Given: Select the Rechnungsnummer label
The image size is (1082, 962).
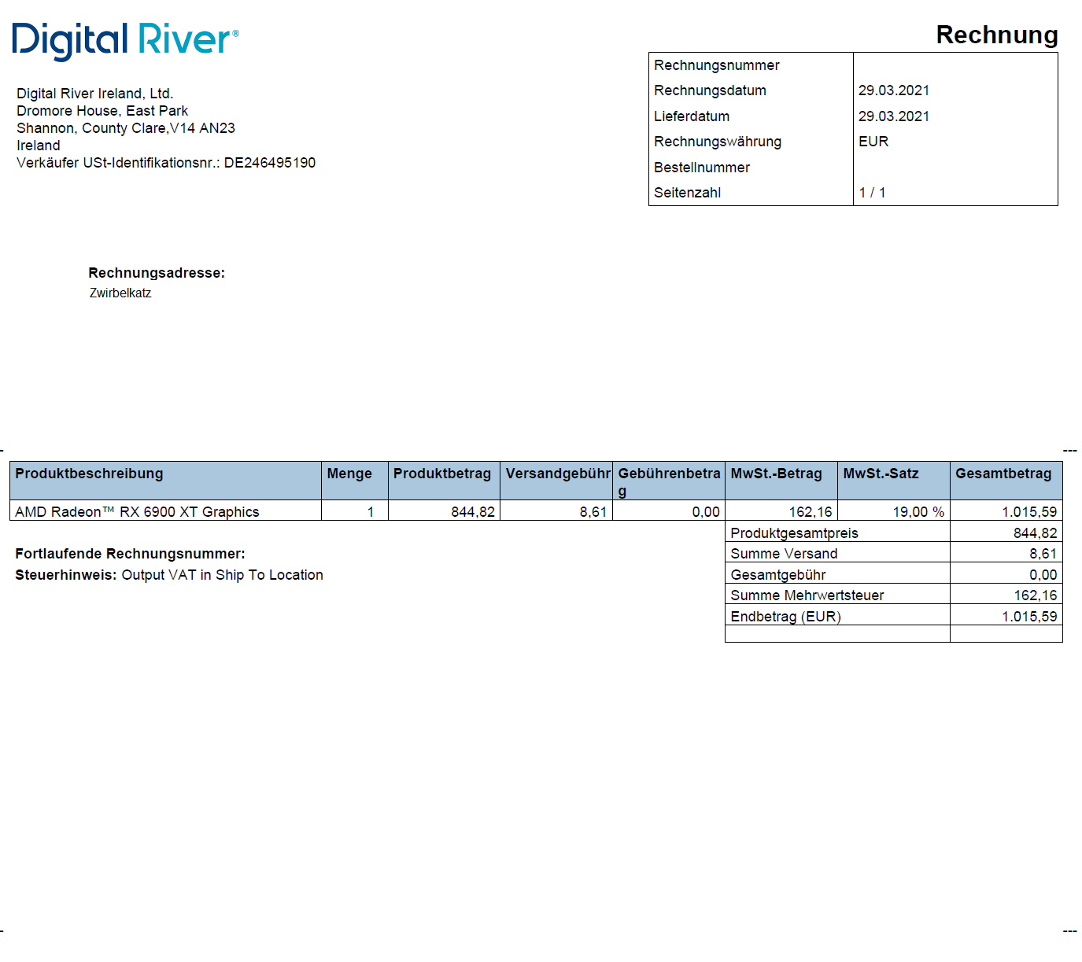Looking at the screenshot, I should click(716, 65).
